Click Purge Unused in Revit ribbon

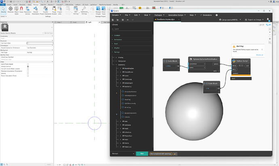click(54, 10)
